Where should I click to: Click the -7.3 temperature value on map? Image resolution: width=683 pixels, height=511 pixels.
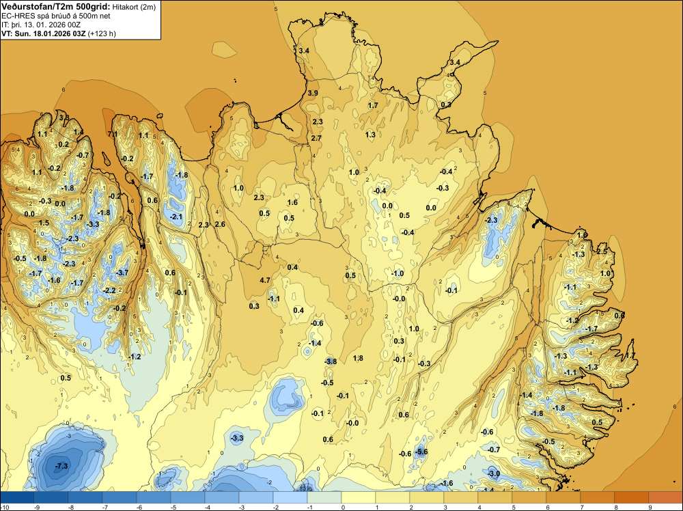[61, 466]
